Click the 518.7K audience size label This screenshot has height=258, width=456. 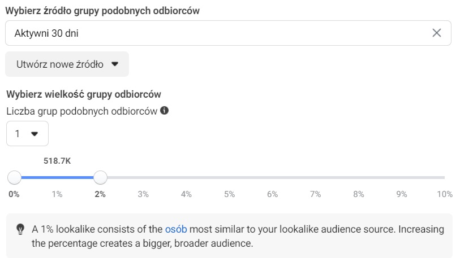click(x=57, y=161)
